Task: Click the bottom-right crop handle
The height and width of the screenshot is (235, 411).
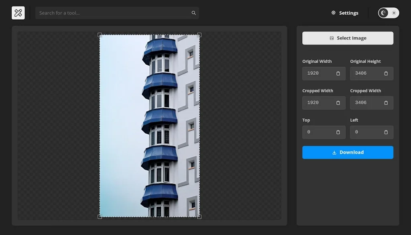Action: pyautogui.click(x=199, y=217)
